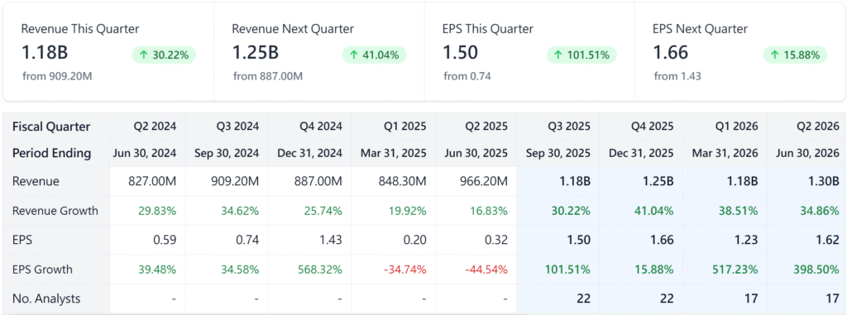The image size is (847, 315).
Task: Select the Revenue This Quarter card
Action: (108, 51)
